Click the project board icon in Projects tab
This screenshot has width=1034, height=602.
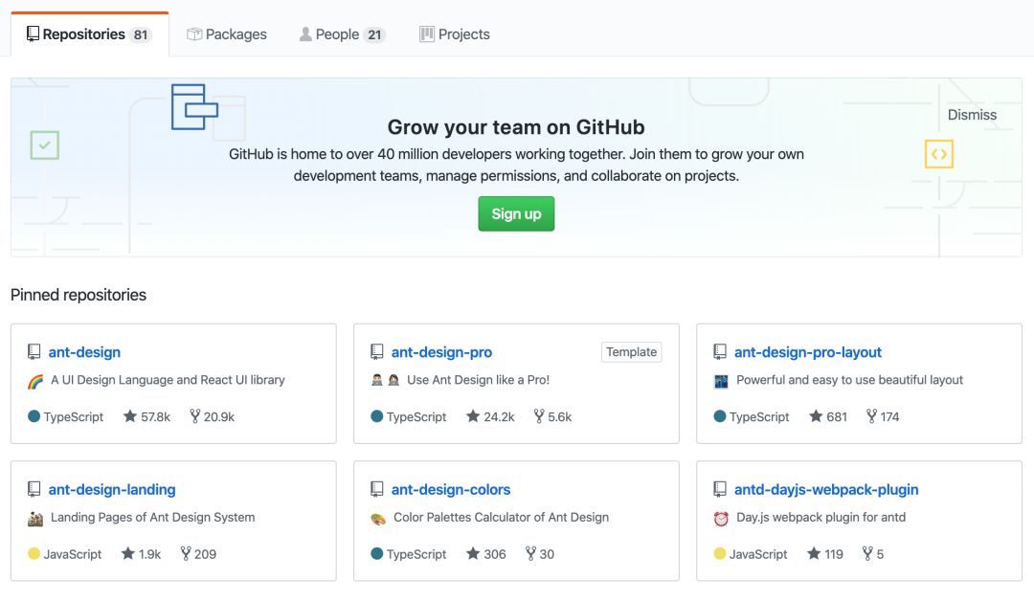pos(427,34)
